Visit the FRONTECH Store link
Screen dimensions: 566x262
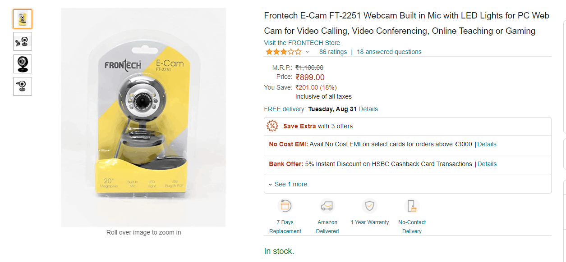[x=302, y=43]
